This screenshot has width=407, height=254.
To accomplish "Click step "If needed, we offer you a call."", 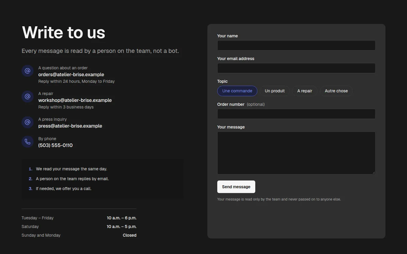I will 63,189.
